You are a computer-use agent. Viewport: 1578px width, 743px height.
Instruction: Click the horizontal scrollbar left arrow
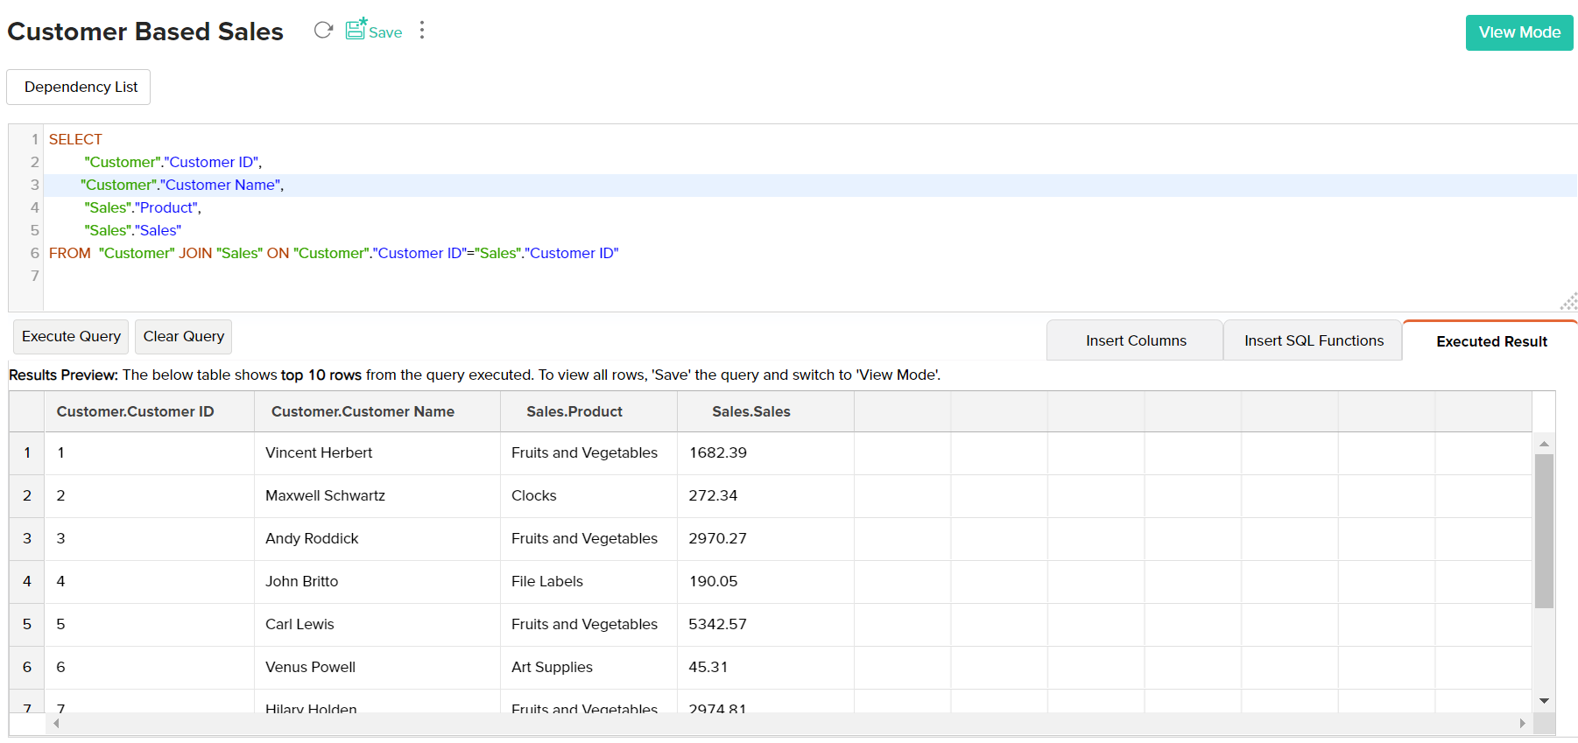pyautogui.click(x=57, y=724)
